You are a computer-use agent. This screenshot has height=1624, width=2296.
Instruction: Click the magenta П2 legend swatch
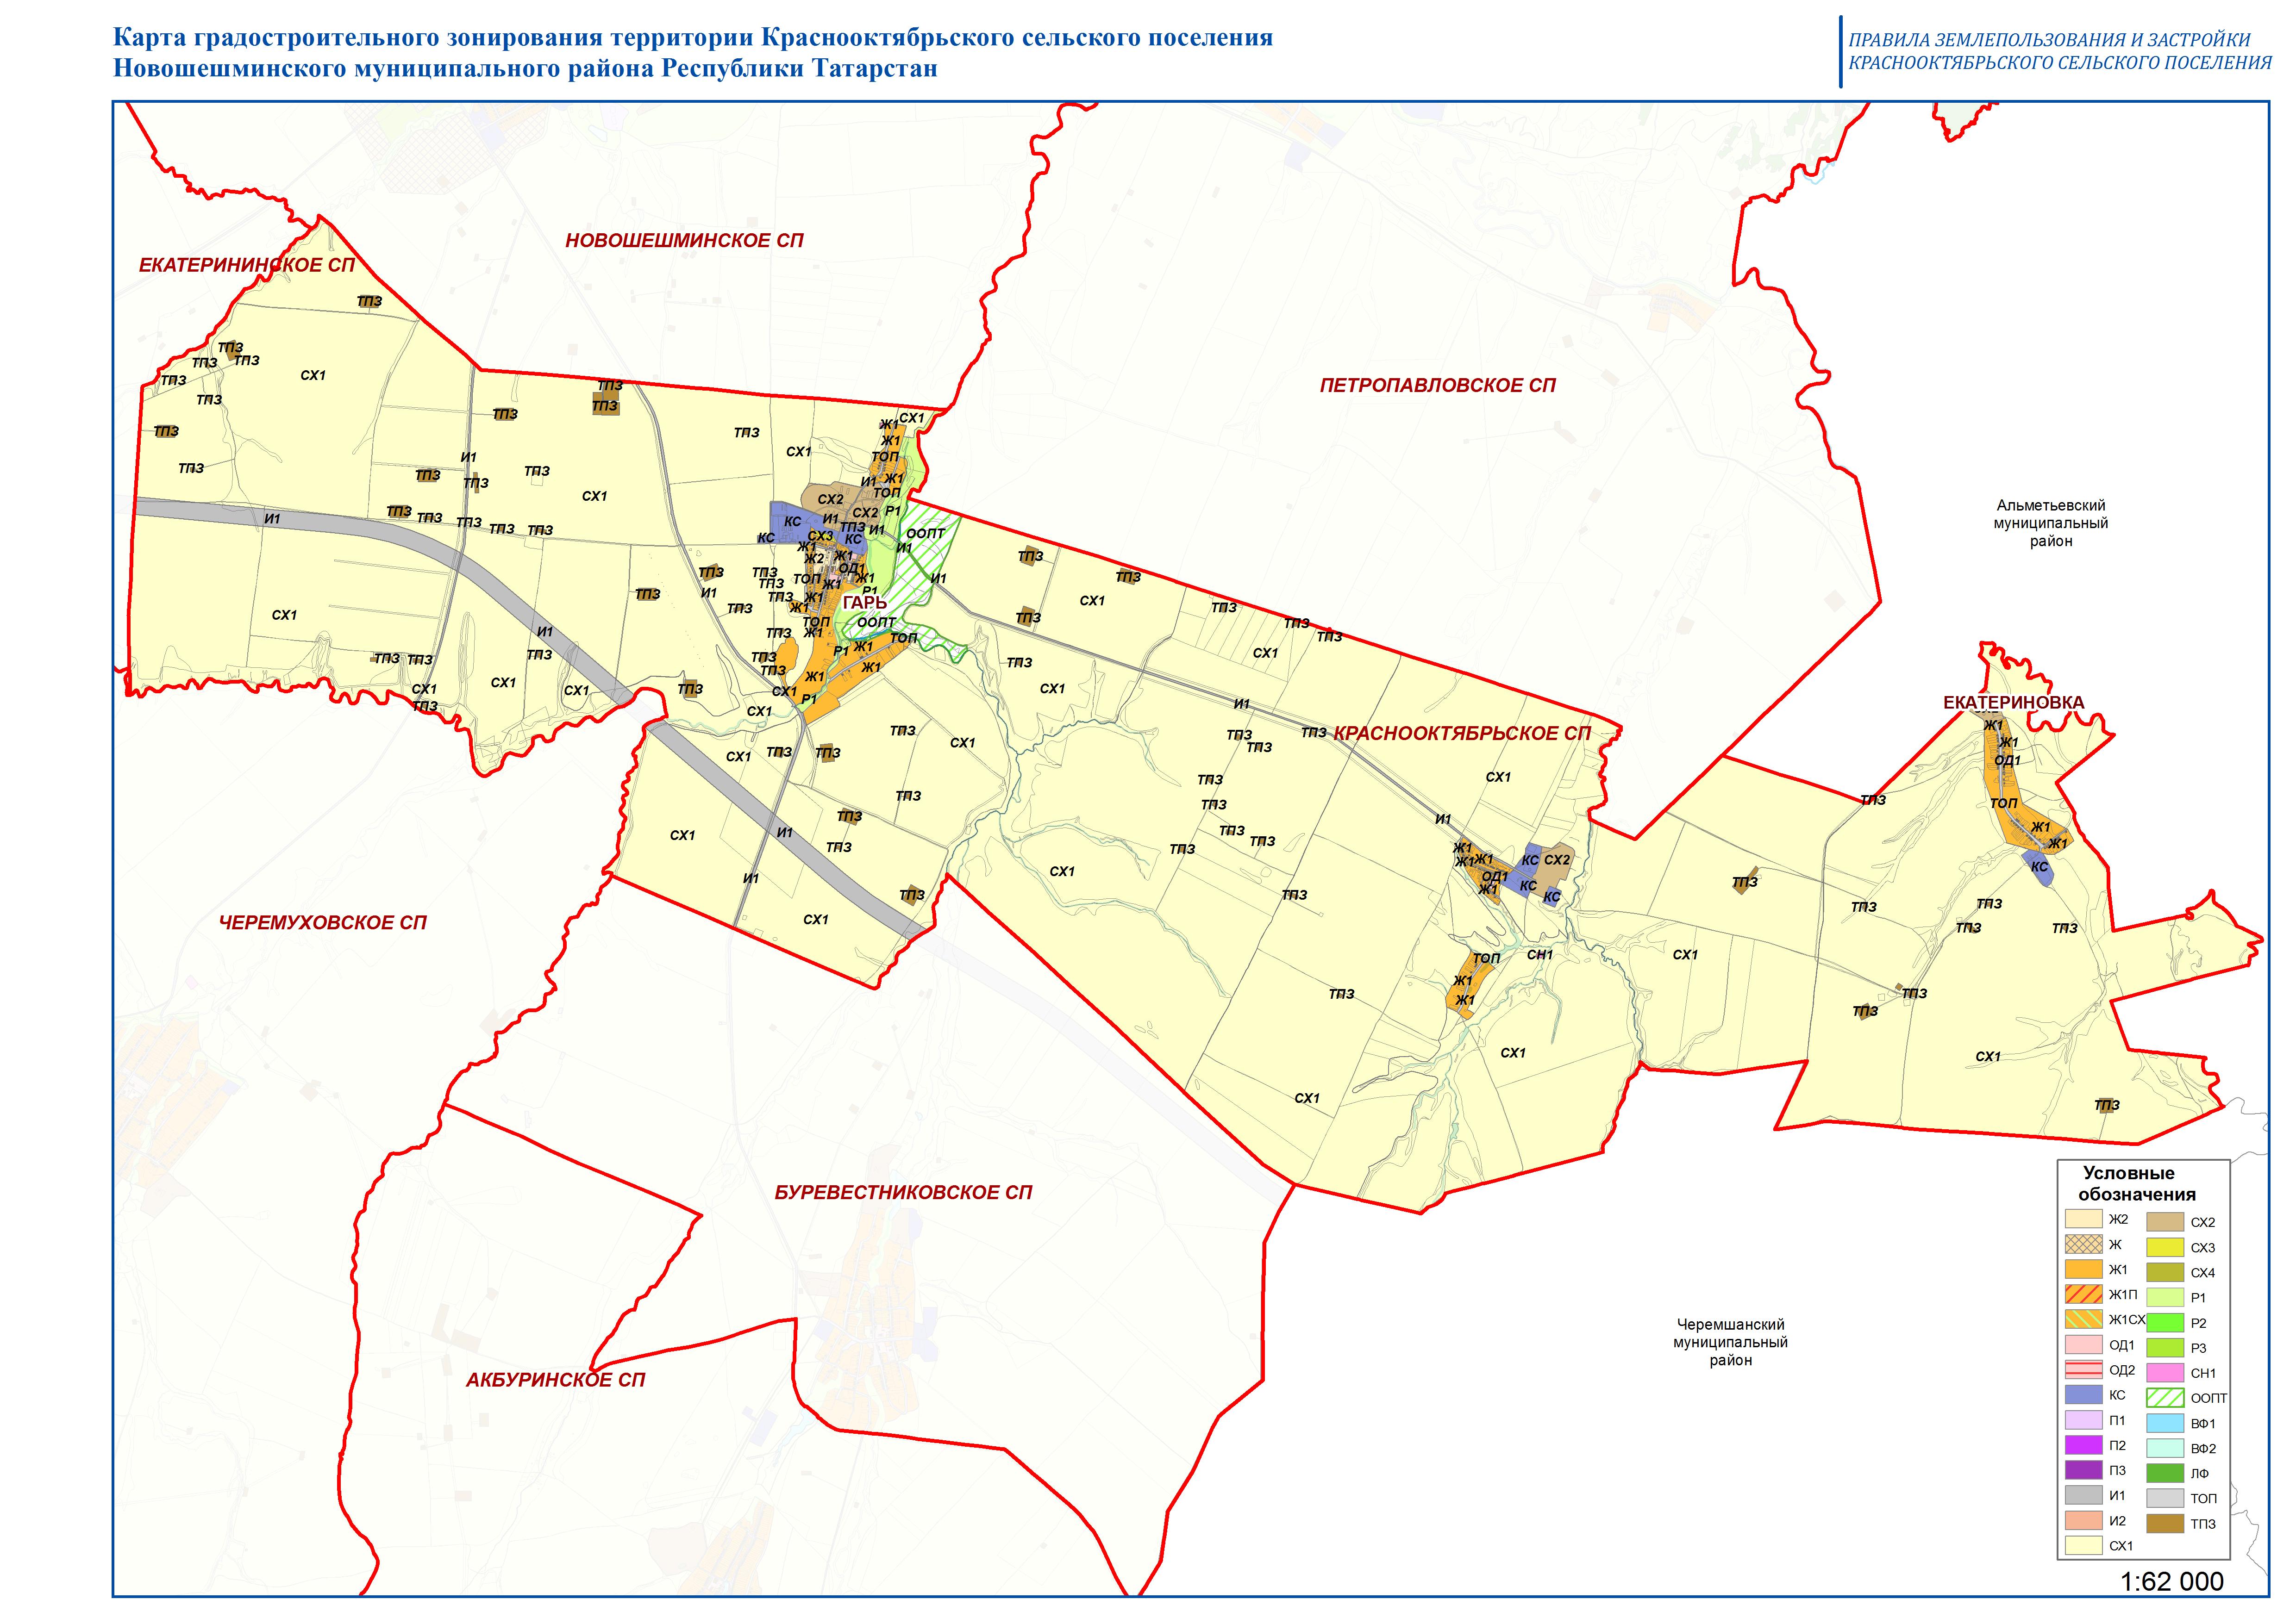pos(2083,1445)
